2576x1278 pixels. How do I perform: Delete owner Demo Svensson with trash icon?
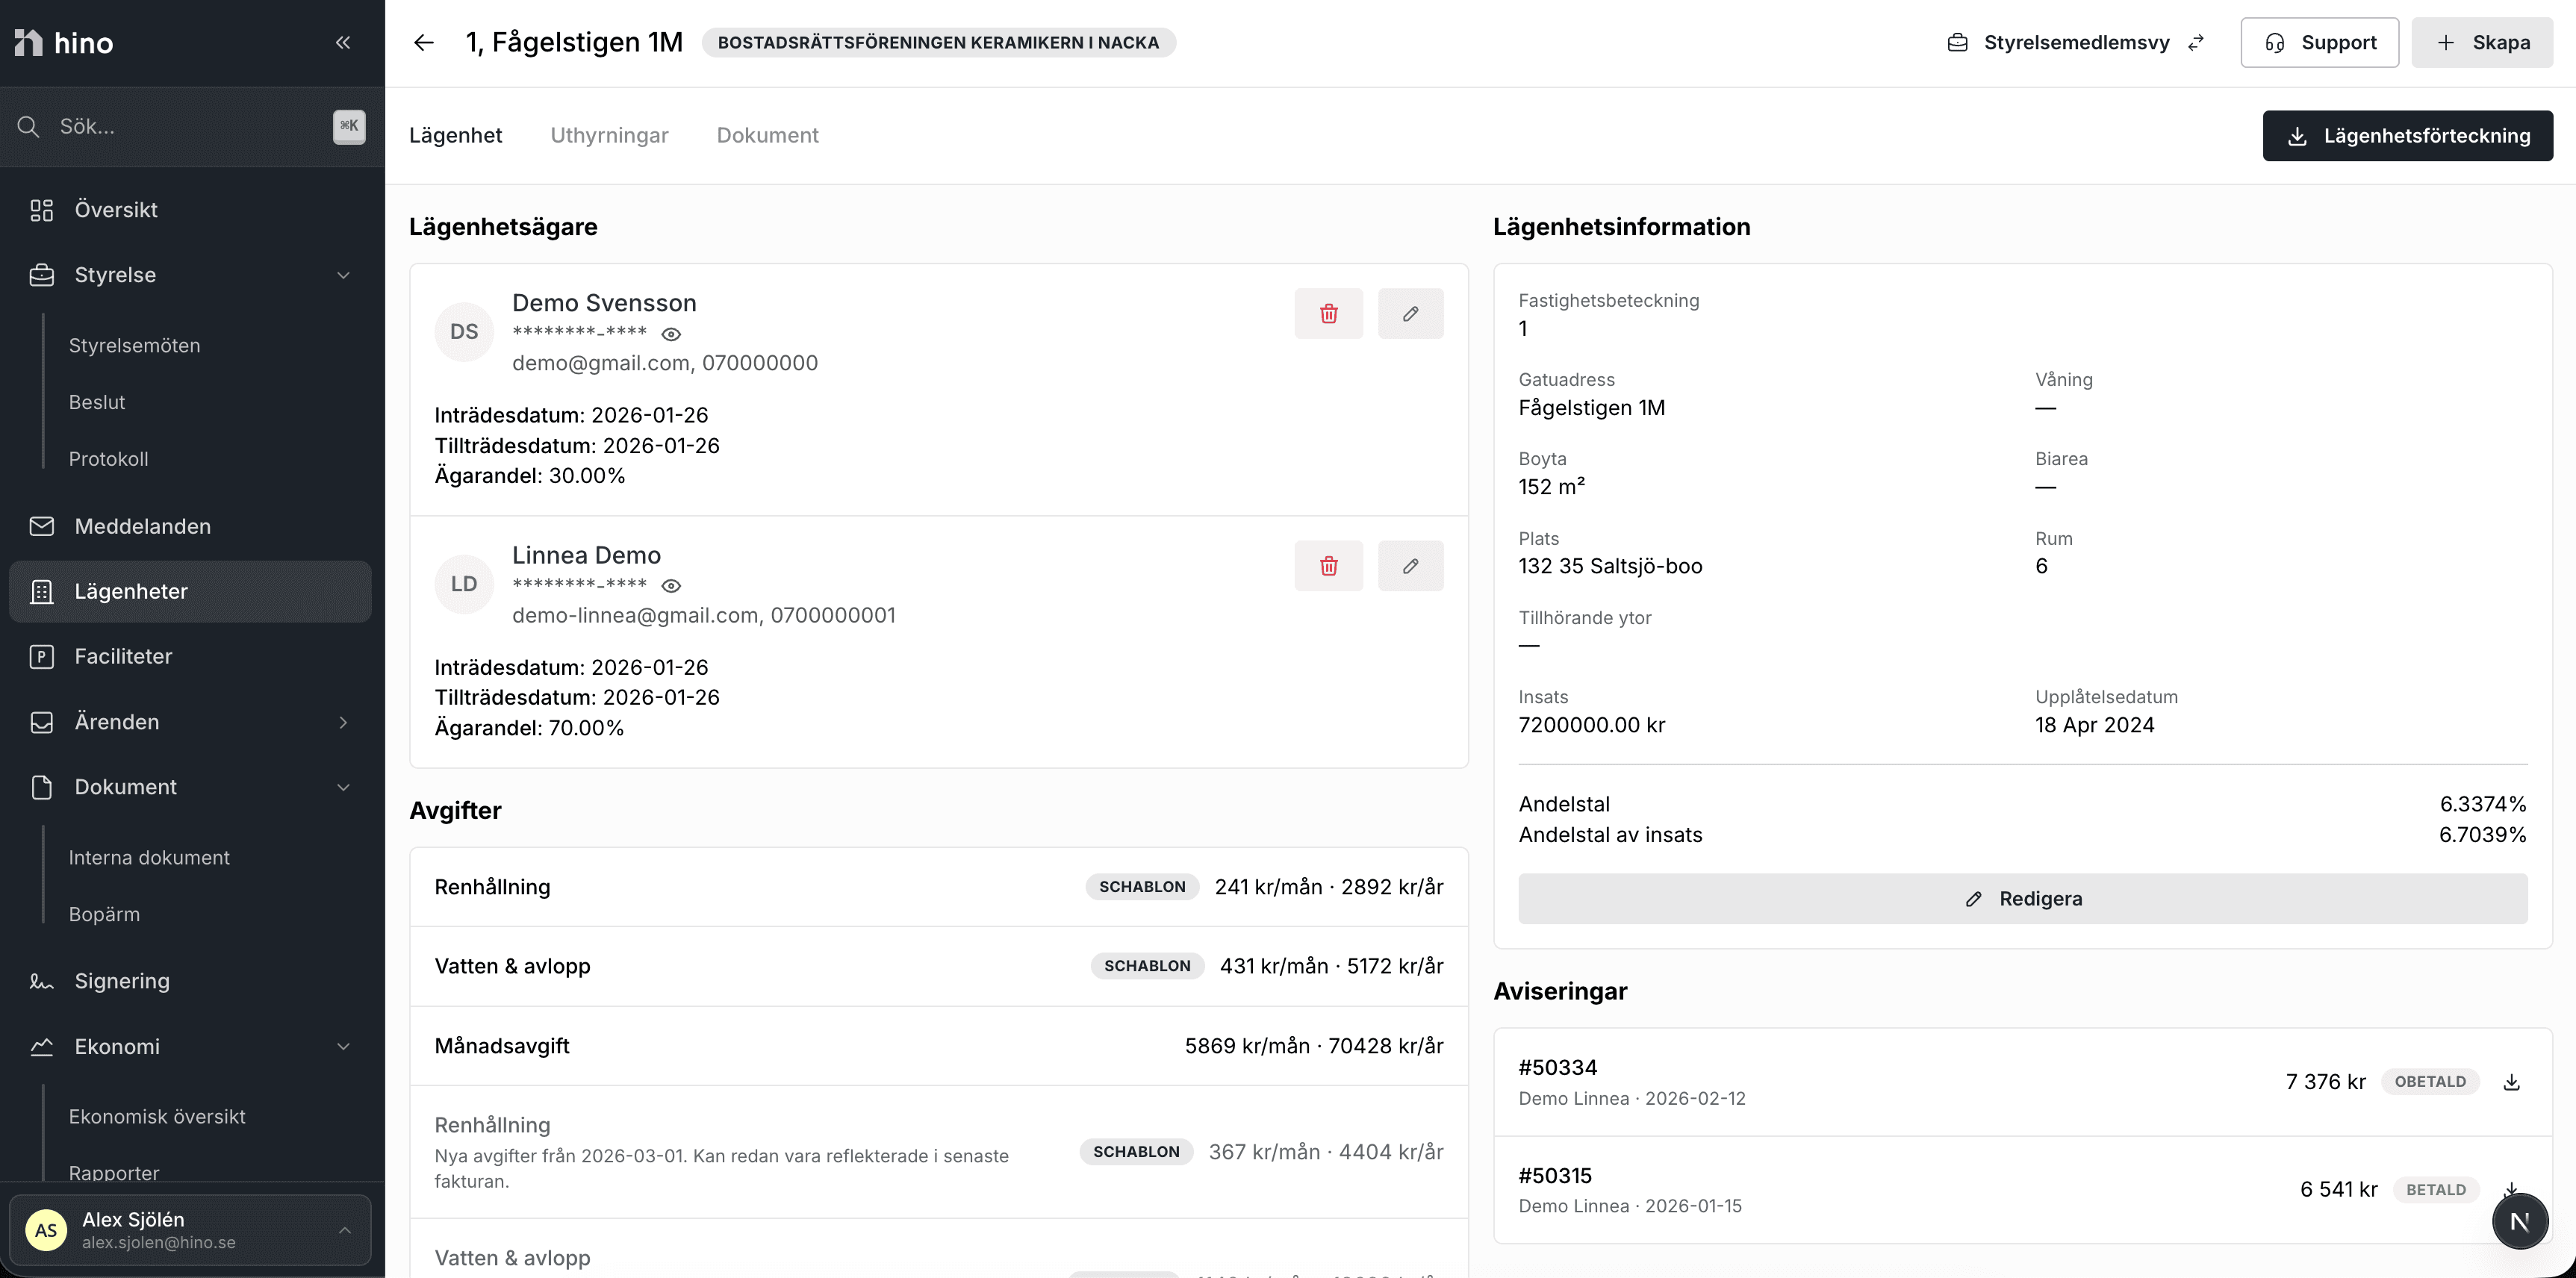[x=1328, y=314]
